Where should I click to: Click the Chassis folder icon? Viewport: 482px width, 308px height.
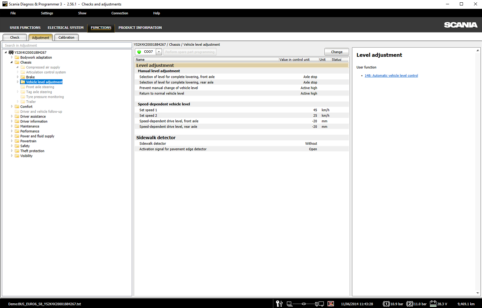click(x=17, y=62)
